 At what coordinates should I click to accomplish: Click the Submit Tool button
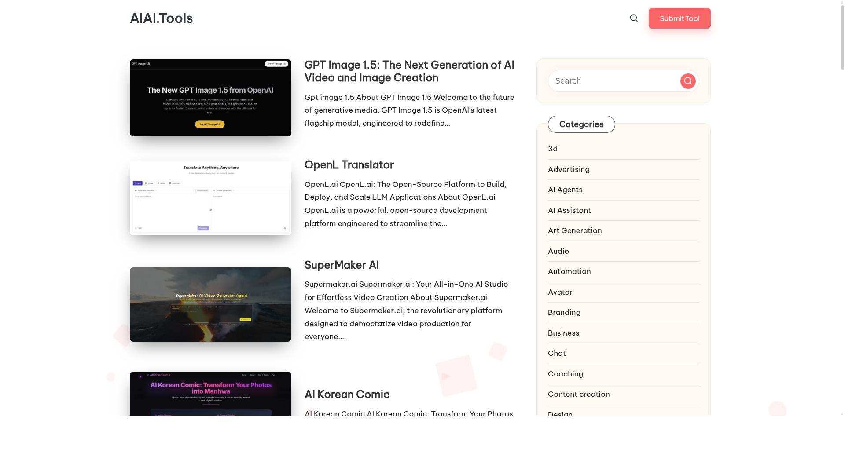[680, 18]
